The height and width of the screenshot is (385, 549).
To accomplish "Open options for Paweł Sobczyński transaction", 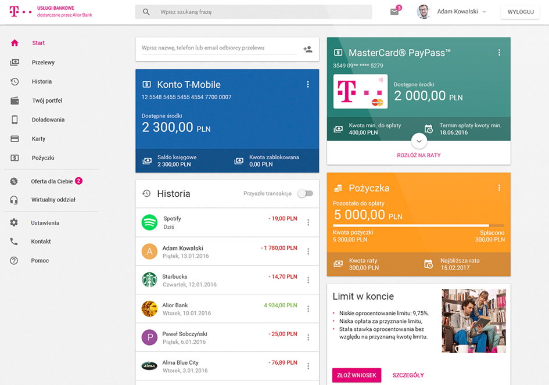I will [308, 337].
